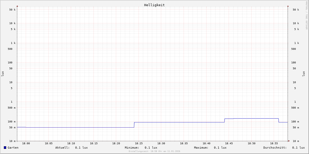This screenshot has width=309, height=154.
Task: Click the "100 m" label on the left axis
Action: [12, 122]
